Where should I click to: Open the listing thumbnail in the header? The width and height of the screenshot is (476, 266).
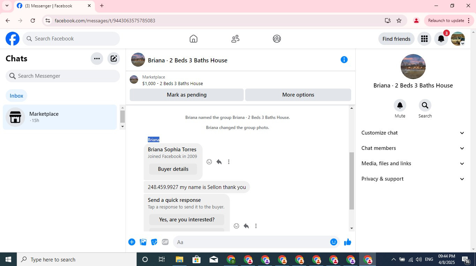pyautogui.click(x=134, y=79)
